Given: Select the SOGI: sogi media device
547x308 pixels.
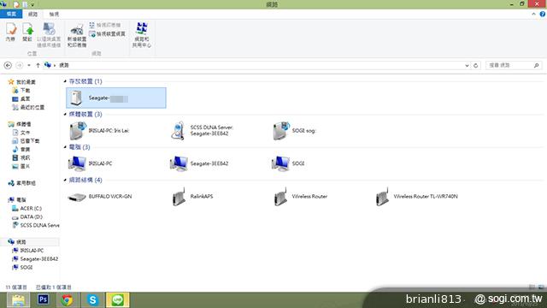Looking at the screenshot, I should (294, 131).
